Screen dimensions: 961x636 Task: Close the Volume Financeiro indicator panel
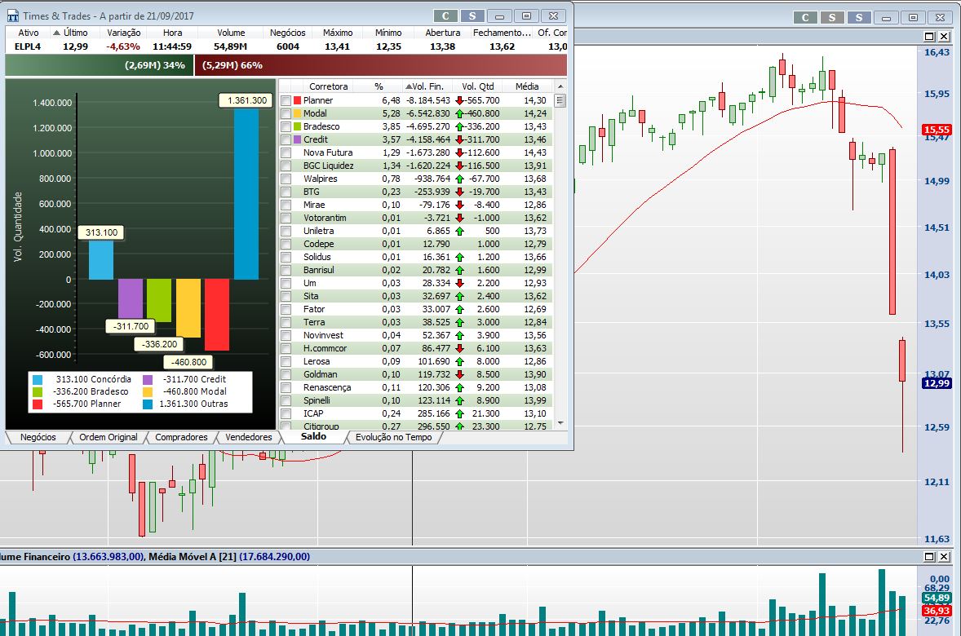tap(944, 556)
